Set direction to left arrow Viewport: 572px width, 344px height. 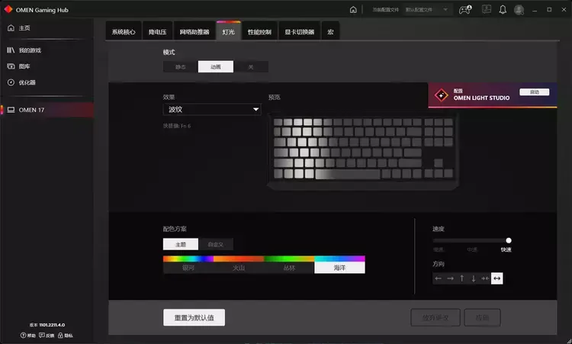438,278
